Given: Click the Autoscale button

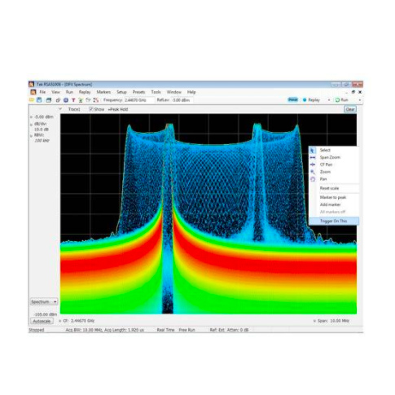Looking at the screenshot, I should coord(42,321).
